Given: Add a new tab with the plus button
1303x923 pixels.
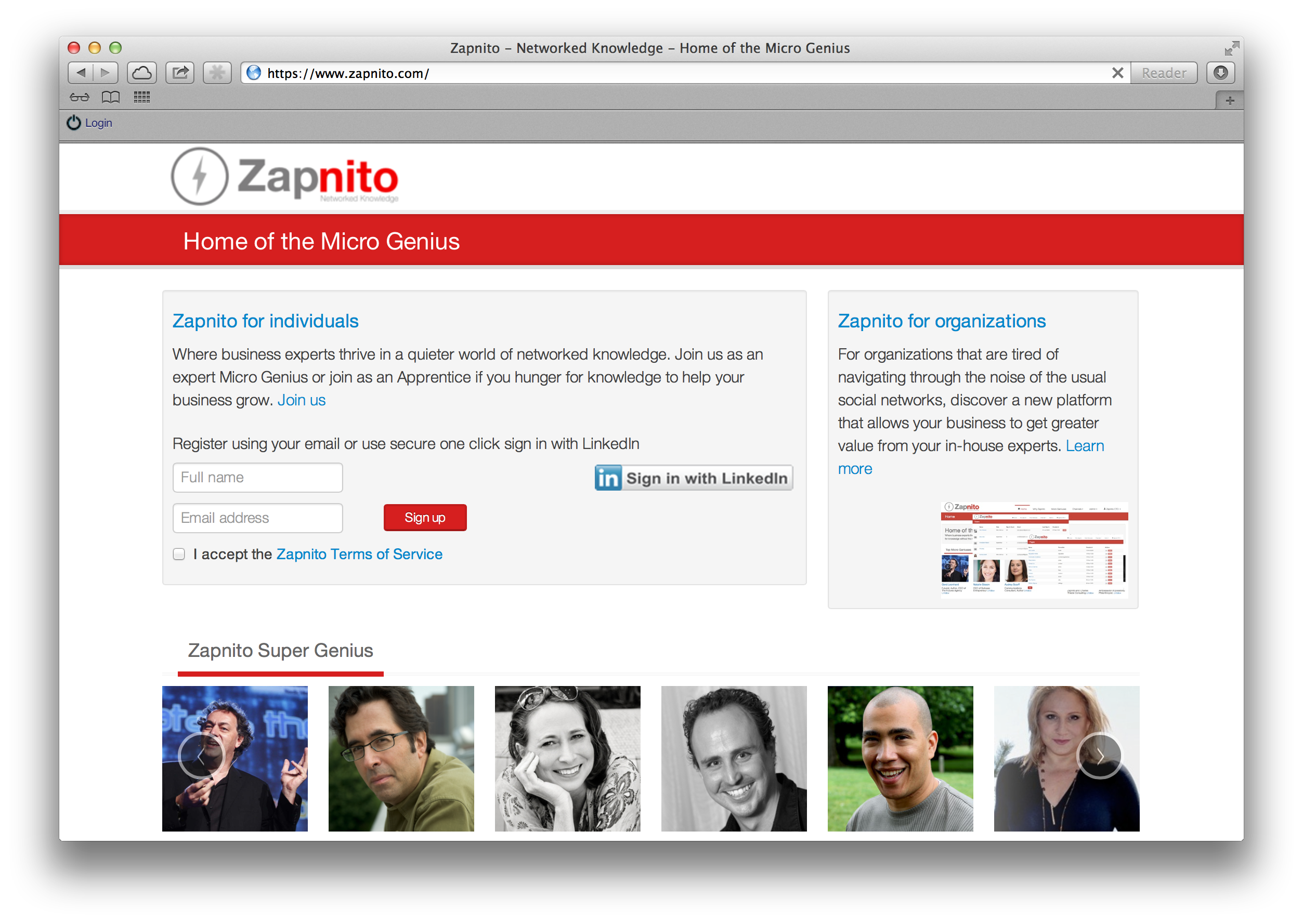Looking at the screenshot, I should click(x=1229, y=101).
